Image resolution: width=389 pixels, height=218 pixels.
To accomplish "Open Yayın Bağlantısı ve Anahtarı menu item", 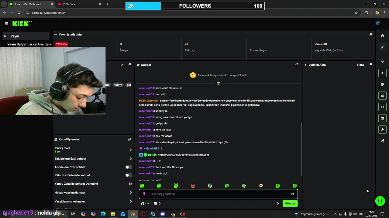I will 29,44.
